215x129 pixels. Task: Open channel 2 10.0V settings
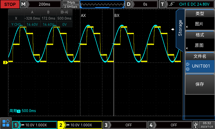click(80, 125)
